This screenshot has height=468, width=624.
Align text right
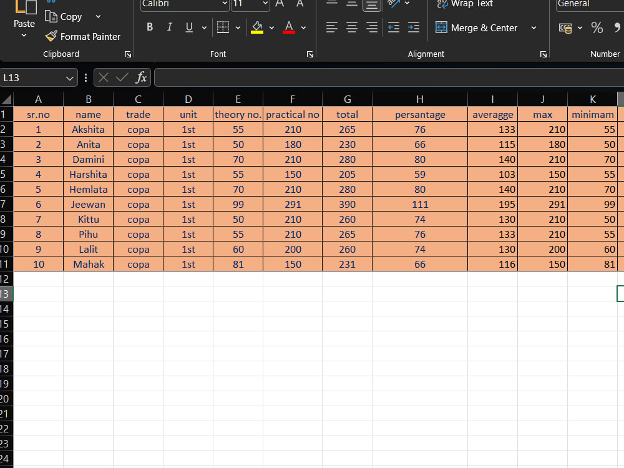point(372,27)
